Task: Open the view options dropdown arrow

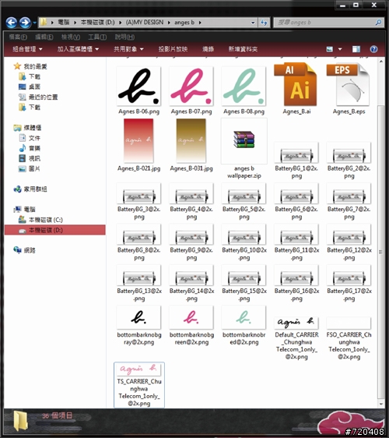Action: tap(340, 49)
